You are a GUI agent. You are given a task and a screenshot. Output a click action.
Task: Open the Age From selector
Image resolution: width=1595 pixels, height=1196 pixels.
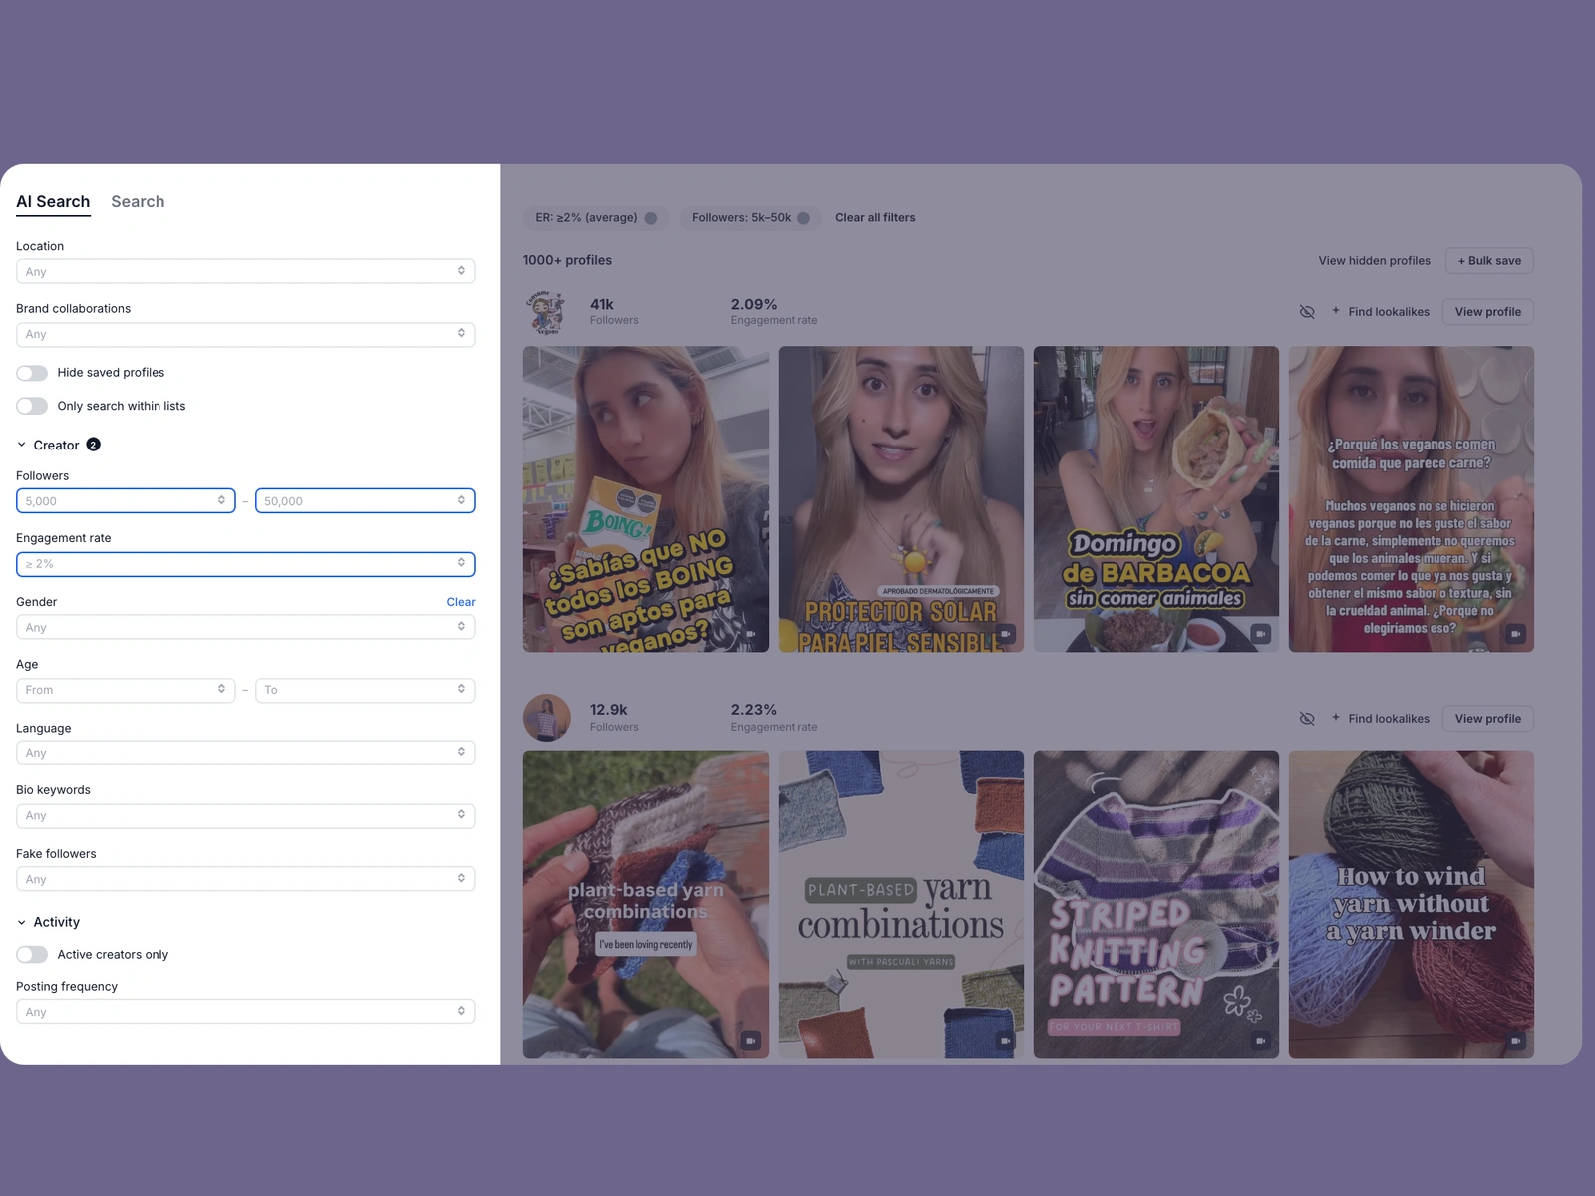[x=126, y=690]
